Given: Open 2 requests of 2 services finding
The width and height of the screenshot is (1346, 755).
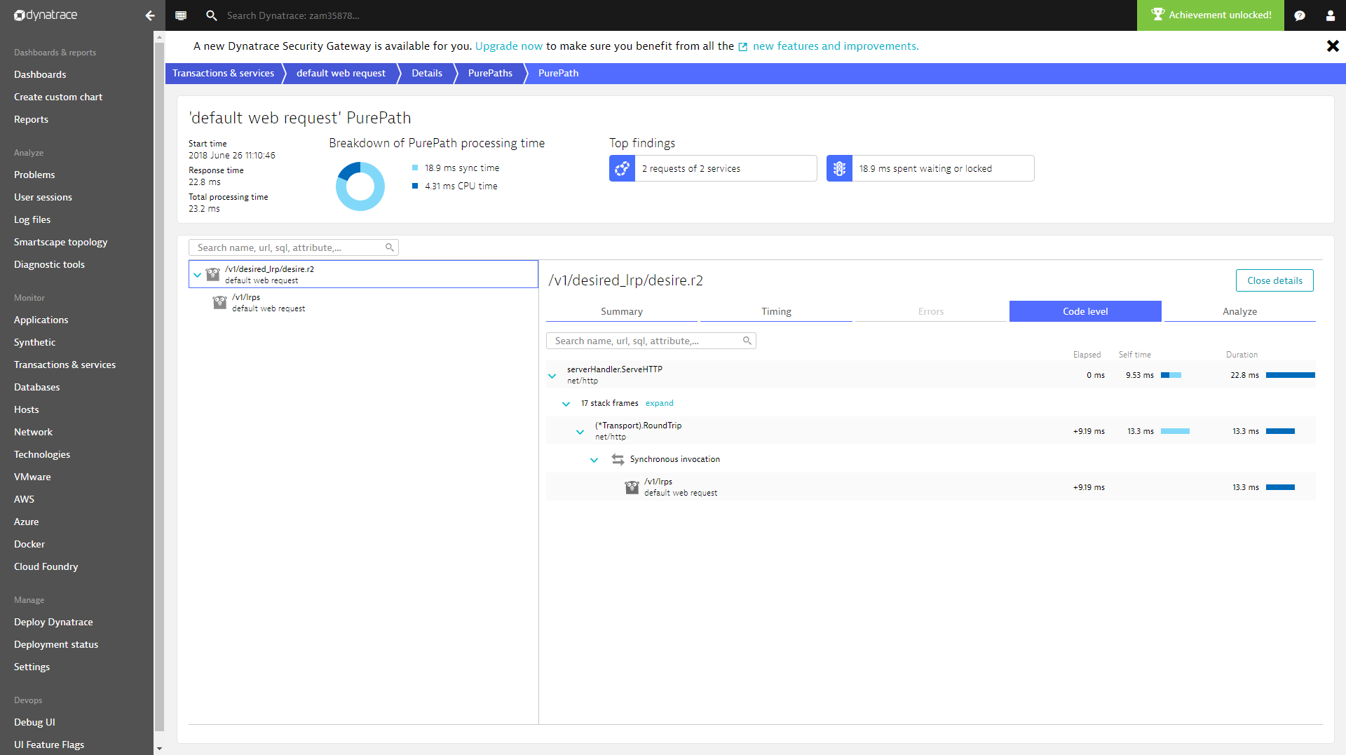Looking at the screenshot, I should click(713, 168).
